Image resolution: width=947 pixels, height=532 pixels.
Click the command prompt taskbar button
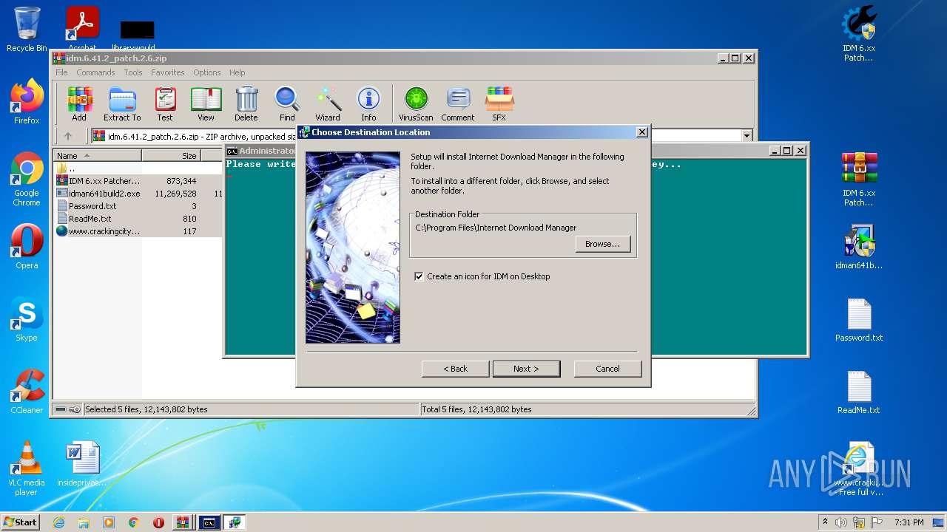pos(209,522)
